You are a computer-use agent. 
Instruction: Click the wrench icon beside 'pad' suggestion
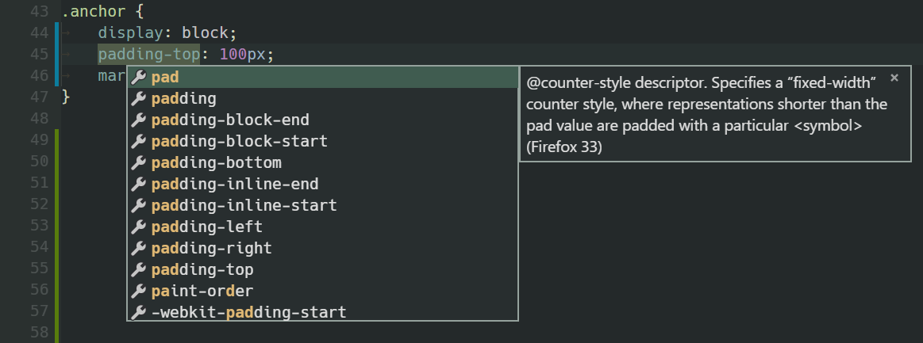139,78
